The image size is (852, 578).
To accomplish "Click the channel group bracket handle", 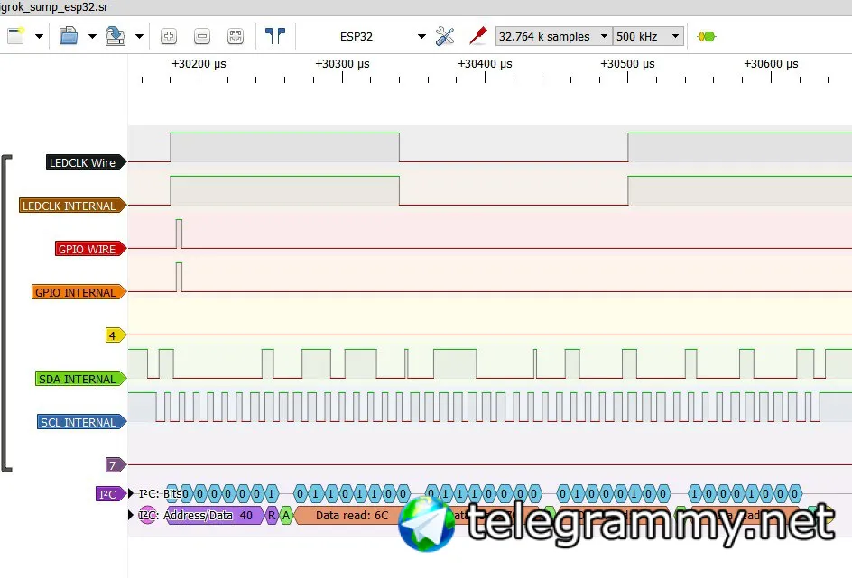I will point(6,313).
